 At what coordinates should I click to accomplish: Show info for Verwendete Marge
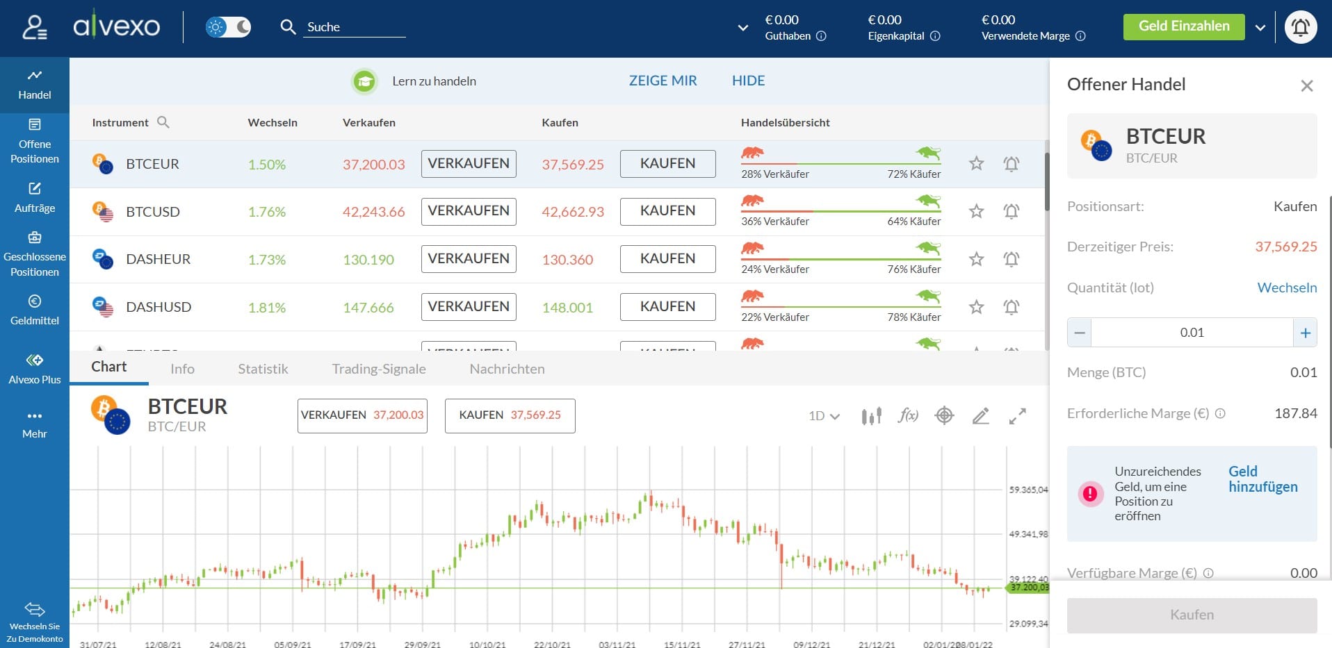(x=1080, y=36)
